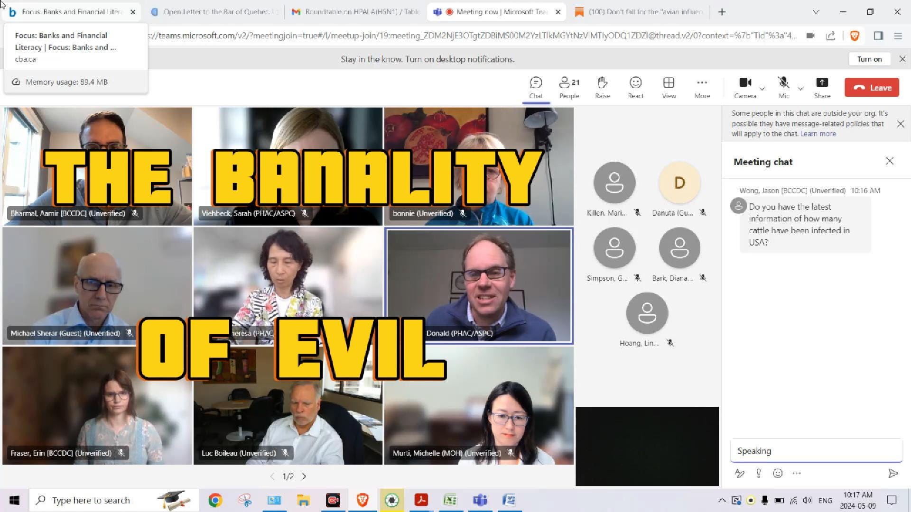Open the Chat panel icon
Screen dimensions: 911x512
tap(536, 88)
